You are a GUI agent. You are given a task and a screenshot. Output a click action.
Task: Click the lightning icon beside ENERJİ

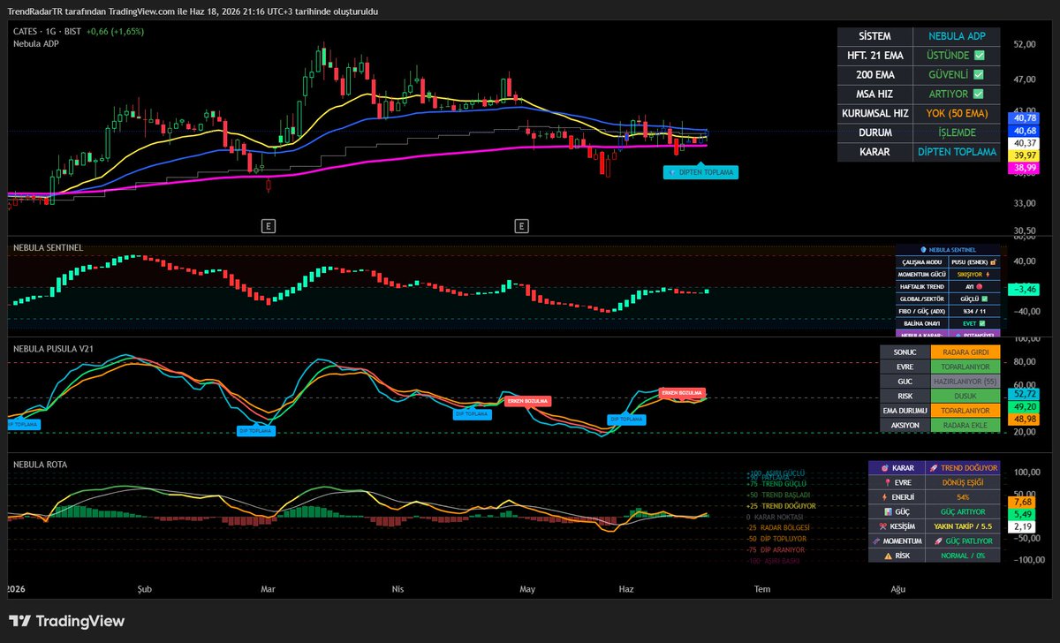pos(882,497)
